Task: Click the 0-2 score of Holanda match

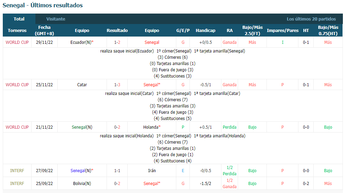Action: 117,127
